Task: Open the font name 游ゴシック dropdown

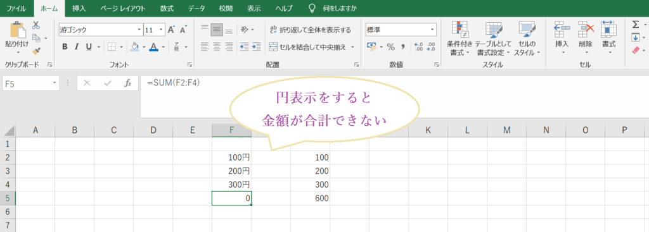Action: (139, 30)
